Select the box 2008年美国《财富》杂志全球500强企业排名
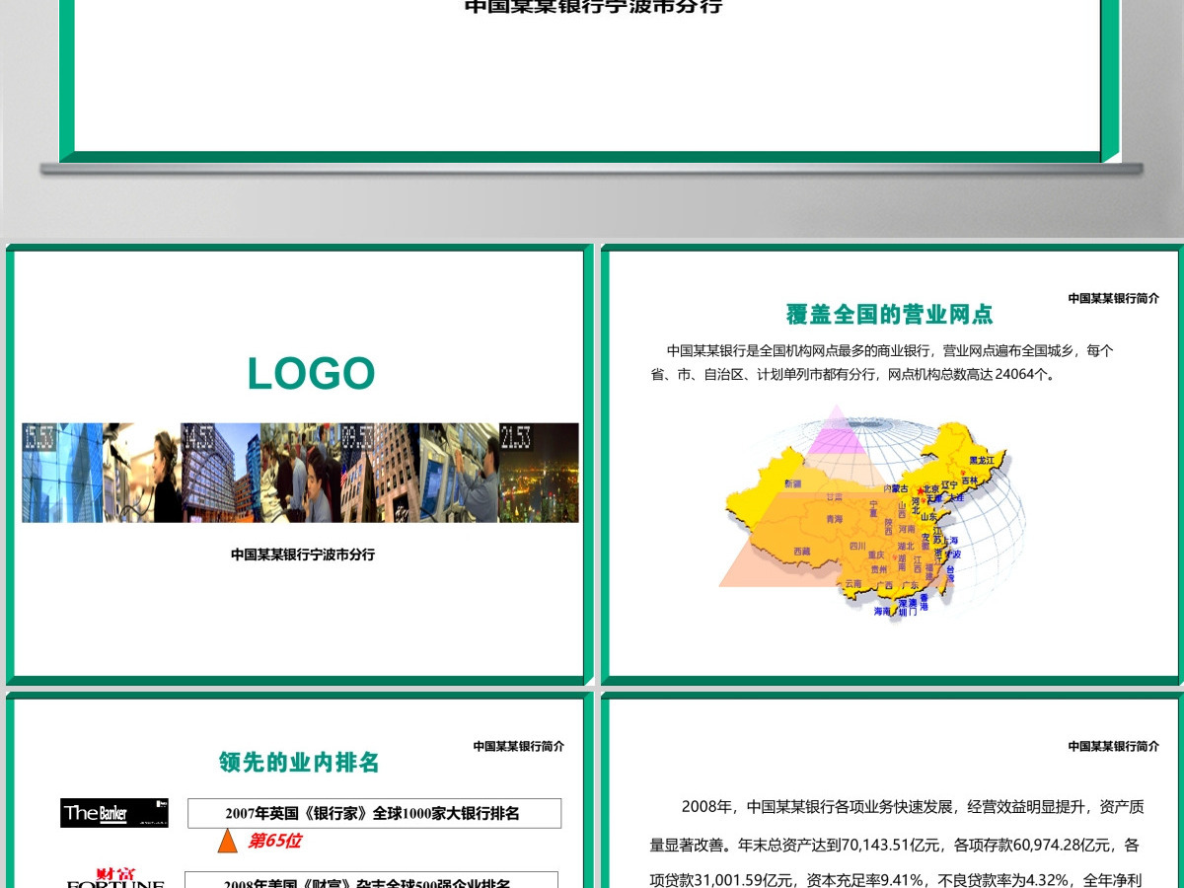The width and height of the screenshot is (1184, 888). pos(372,880)
